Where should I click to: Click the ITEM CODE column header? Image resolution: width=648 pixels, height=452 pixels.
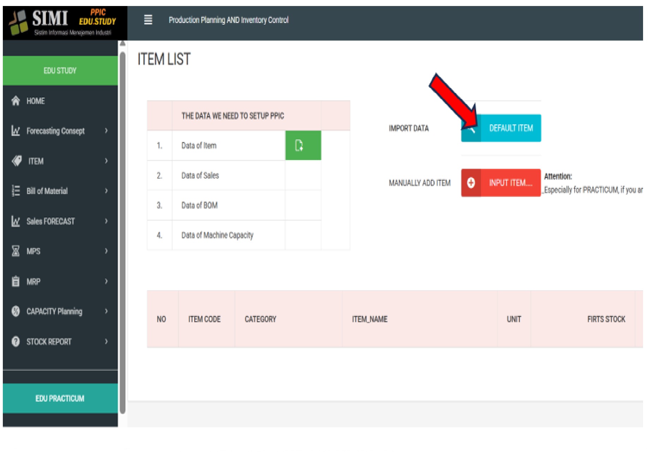[204, 319]
